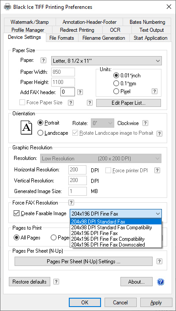Confirm with OK button
176x311 pixels.
click(x=85, y=303)
